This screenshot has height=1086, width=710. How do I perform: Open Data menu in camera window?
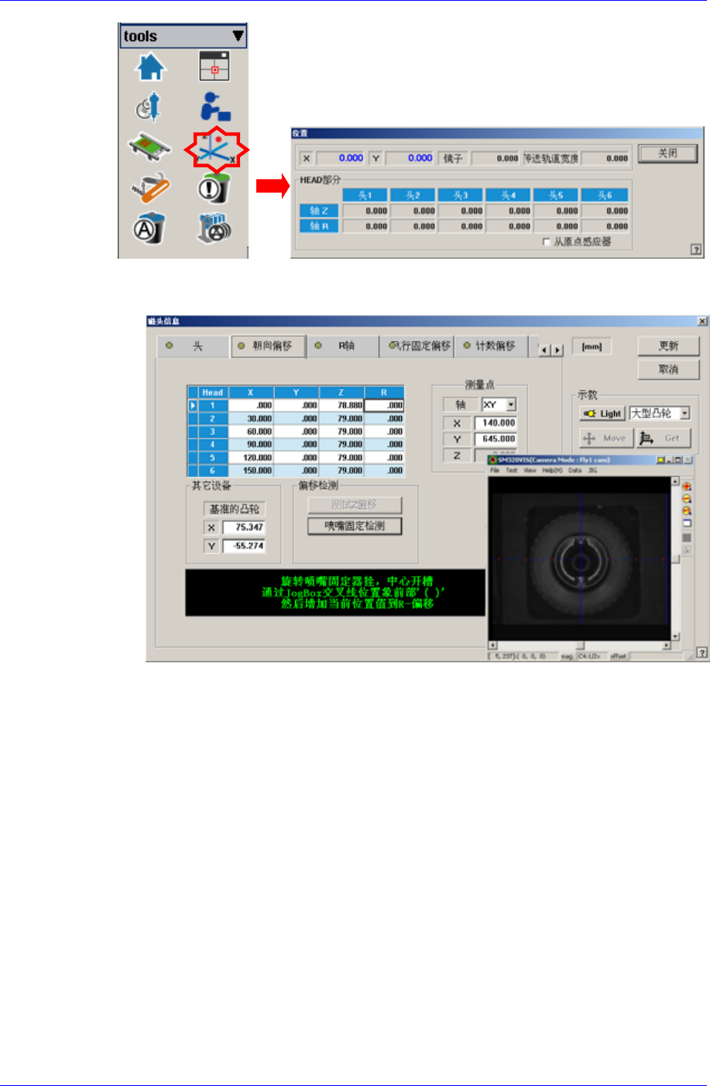click(575, 470)
